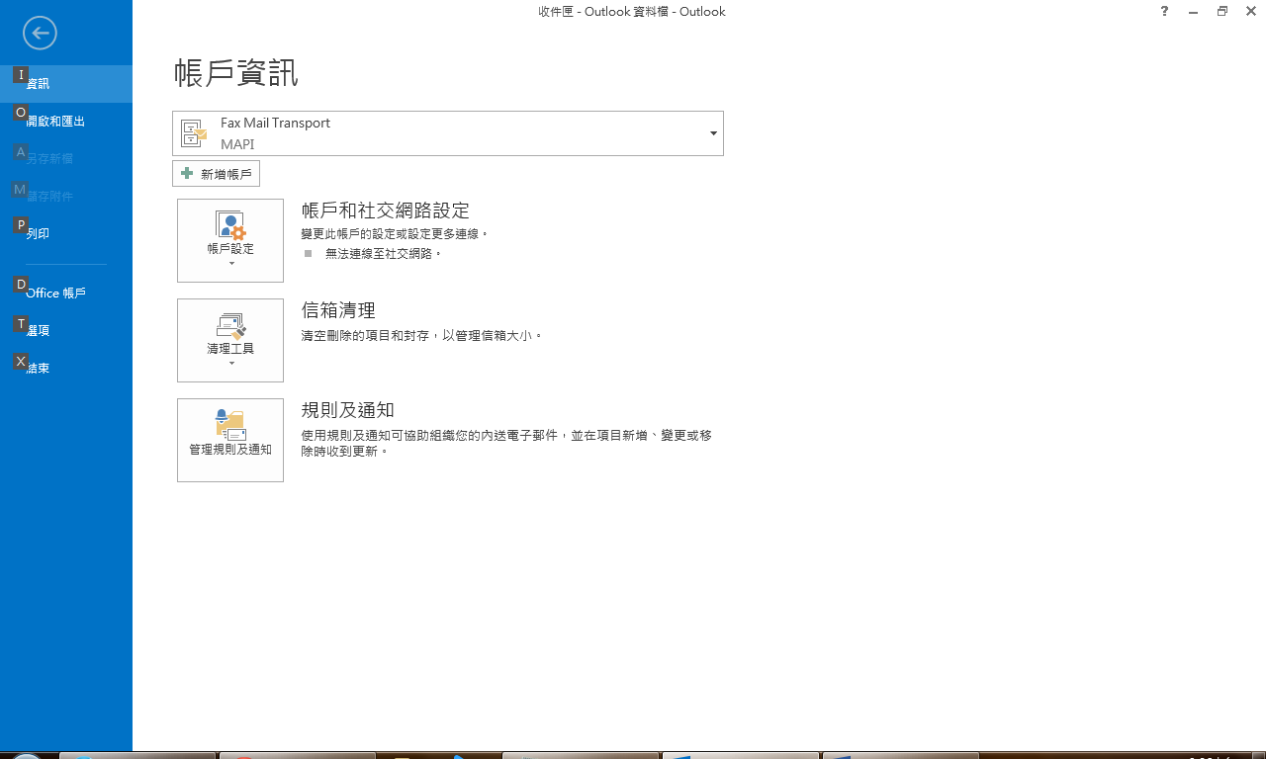Click the MAPI account type text
This screenshot has width=1266, height=759.
(237, 144)
